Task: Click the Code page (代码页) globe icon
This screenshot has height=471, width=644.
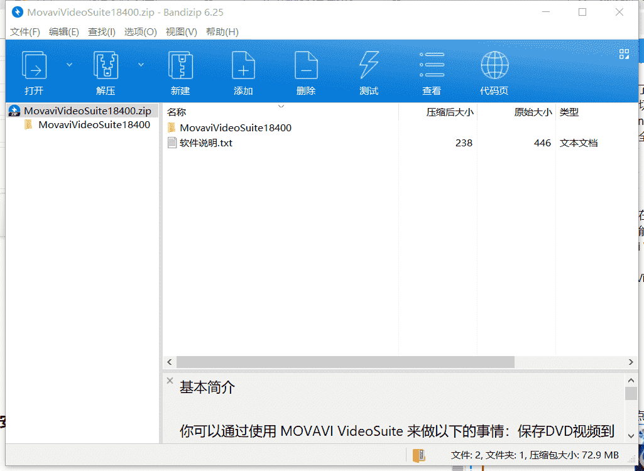Action: [x=494, y=65]
